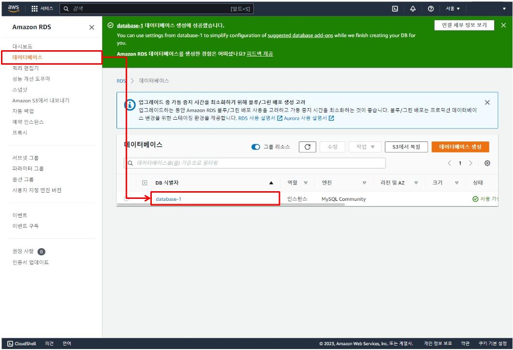The height and width of the screenshot is (350, 513).
Task: Click the external link icon after RDS guide
Action: click(x=280, y=118)
